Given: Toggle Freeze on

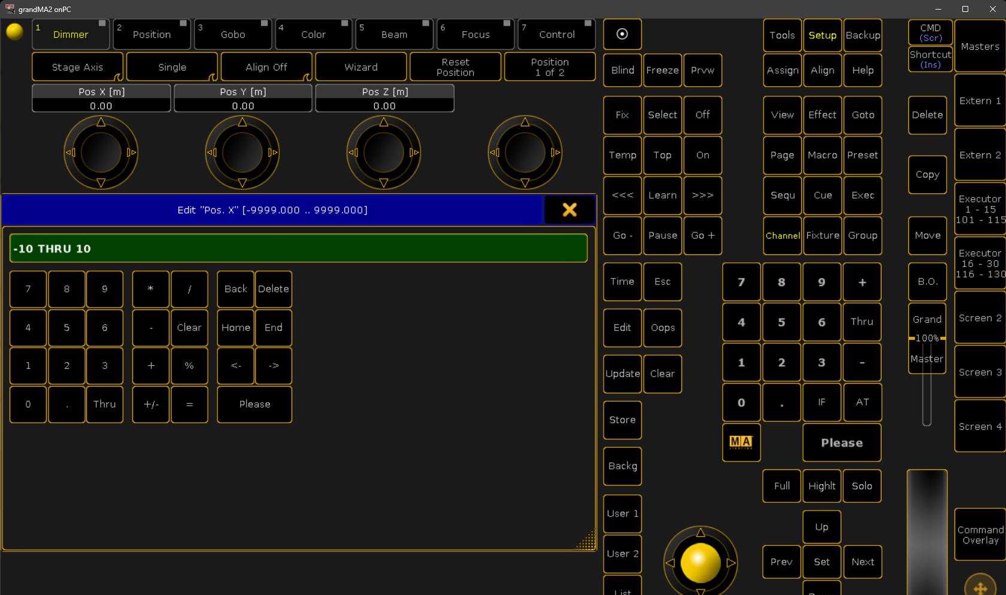Looking at the screenshot, I should (662, 70).
